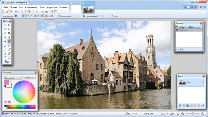Open the gradient color mode dropdown
The width and height of the screenshot is (208, 117).
(53, 16)
